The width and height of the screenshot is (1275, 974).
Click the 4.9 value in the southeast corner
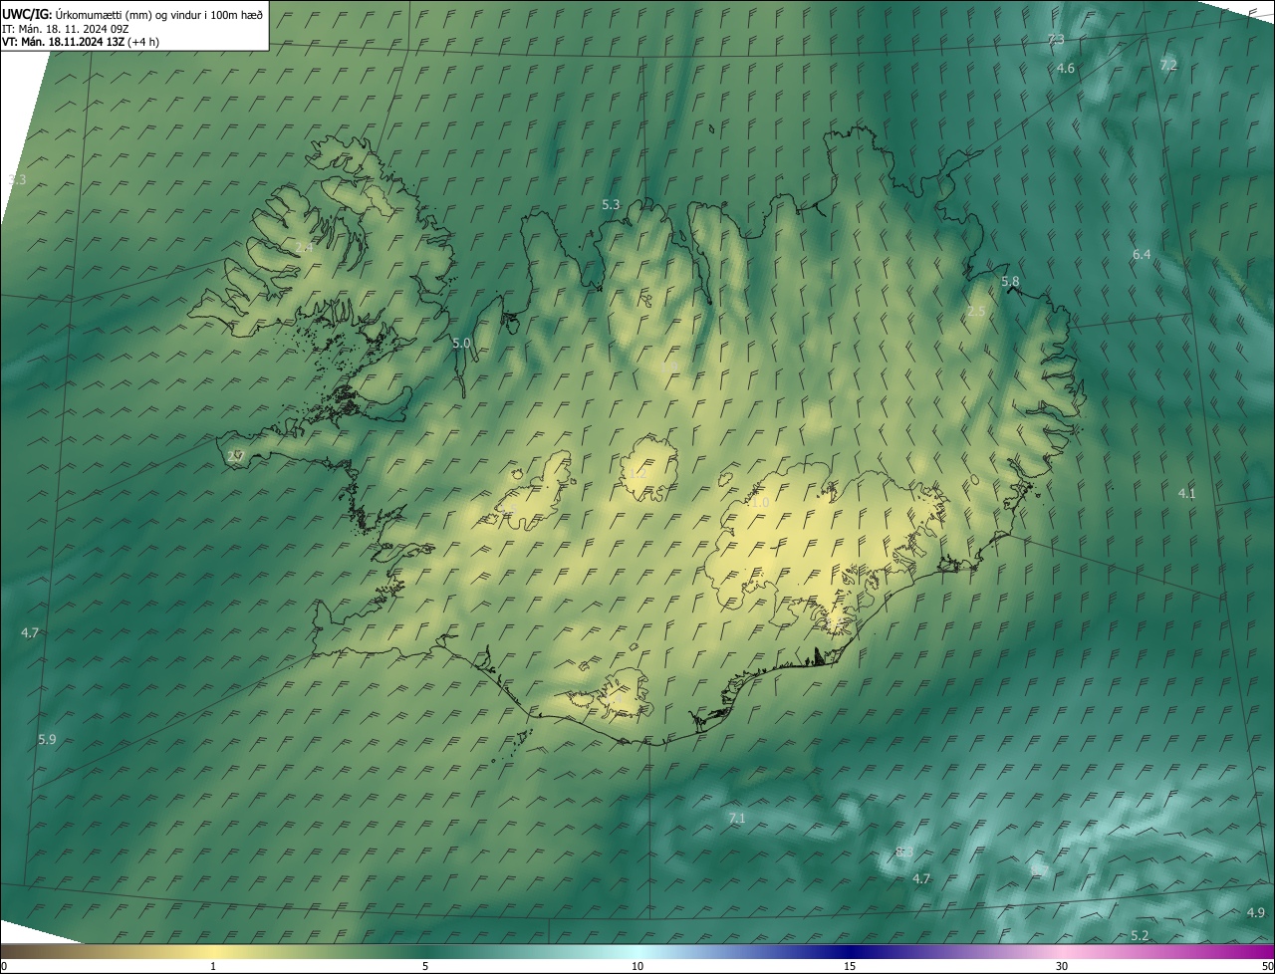tap(1256, 913)
